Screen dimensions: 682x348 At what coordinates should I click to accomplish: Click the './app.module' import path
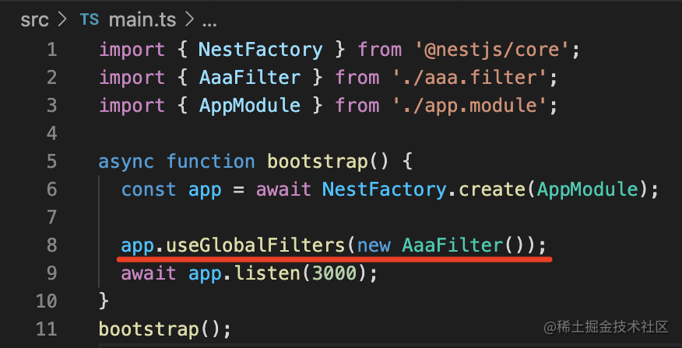(469, 106)
